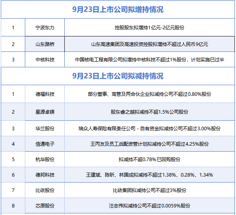This screenshot has height=215, width=236.
Task: Click row number 6 beside 德邦科技
Action: 13,175
